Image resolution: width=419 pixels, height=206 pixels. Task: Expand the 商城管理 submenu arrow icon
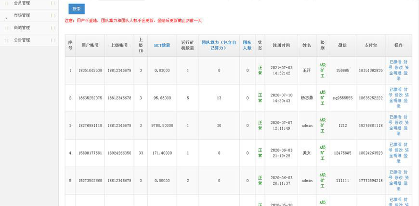click(x=53, y=28)
